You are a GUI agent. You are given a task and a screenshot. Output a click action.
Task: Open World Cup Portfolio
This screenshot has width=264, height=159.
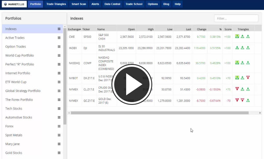(32, 55)
